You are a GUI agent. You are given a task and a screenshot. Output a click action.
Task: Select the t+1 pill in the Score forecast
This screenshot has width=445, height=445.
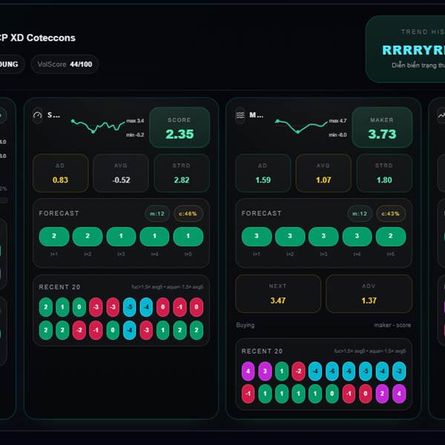pyautogui.click(x=54, y=236)
